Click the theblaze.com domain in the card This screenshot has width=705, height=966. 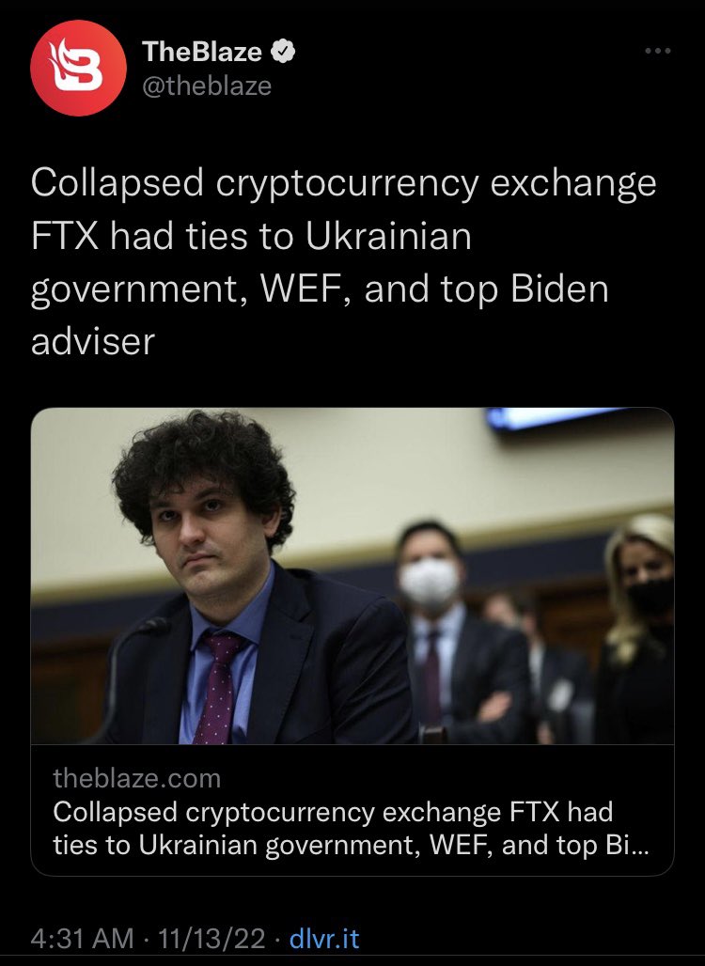tap(137, 778)
